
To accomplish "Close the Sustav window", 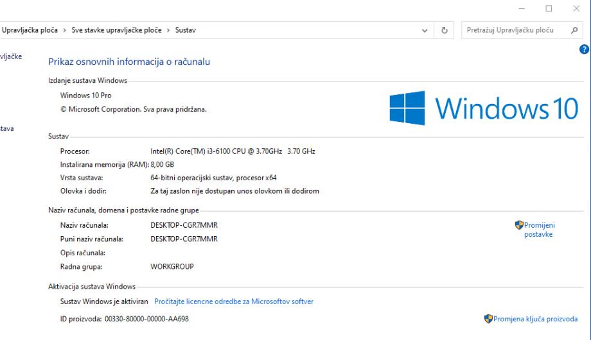I will [576, 8].
